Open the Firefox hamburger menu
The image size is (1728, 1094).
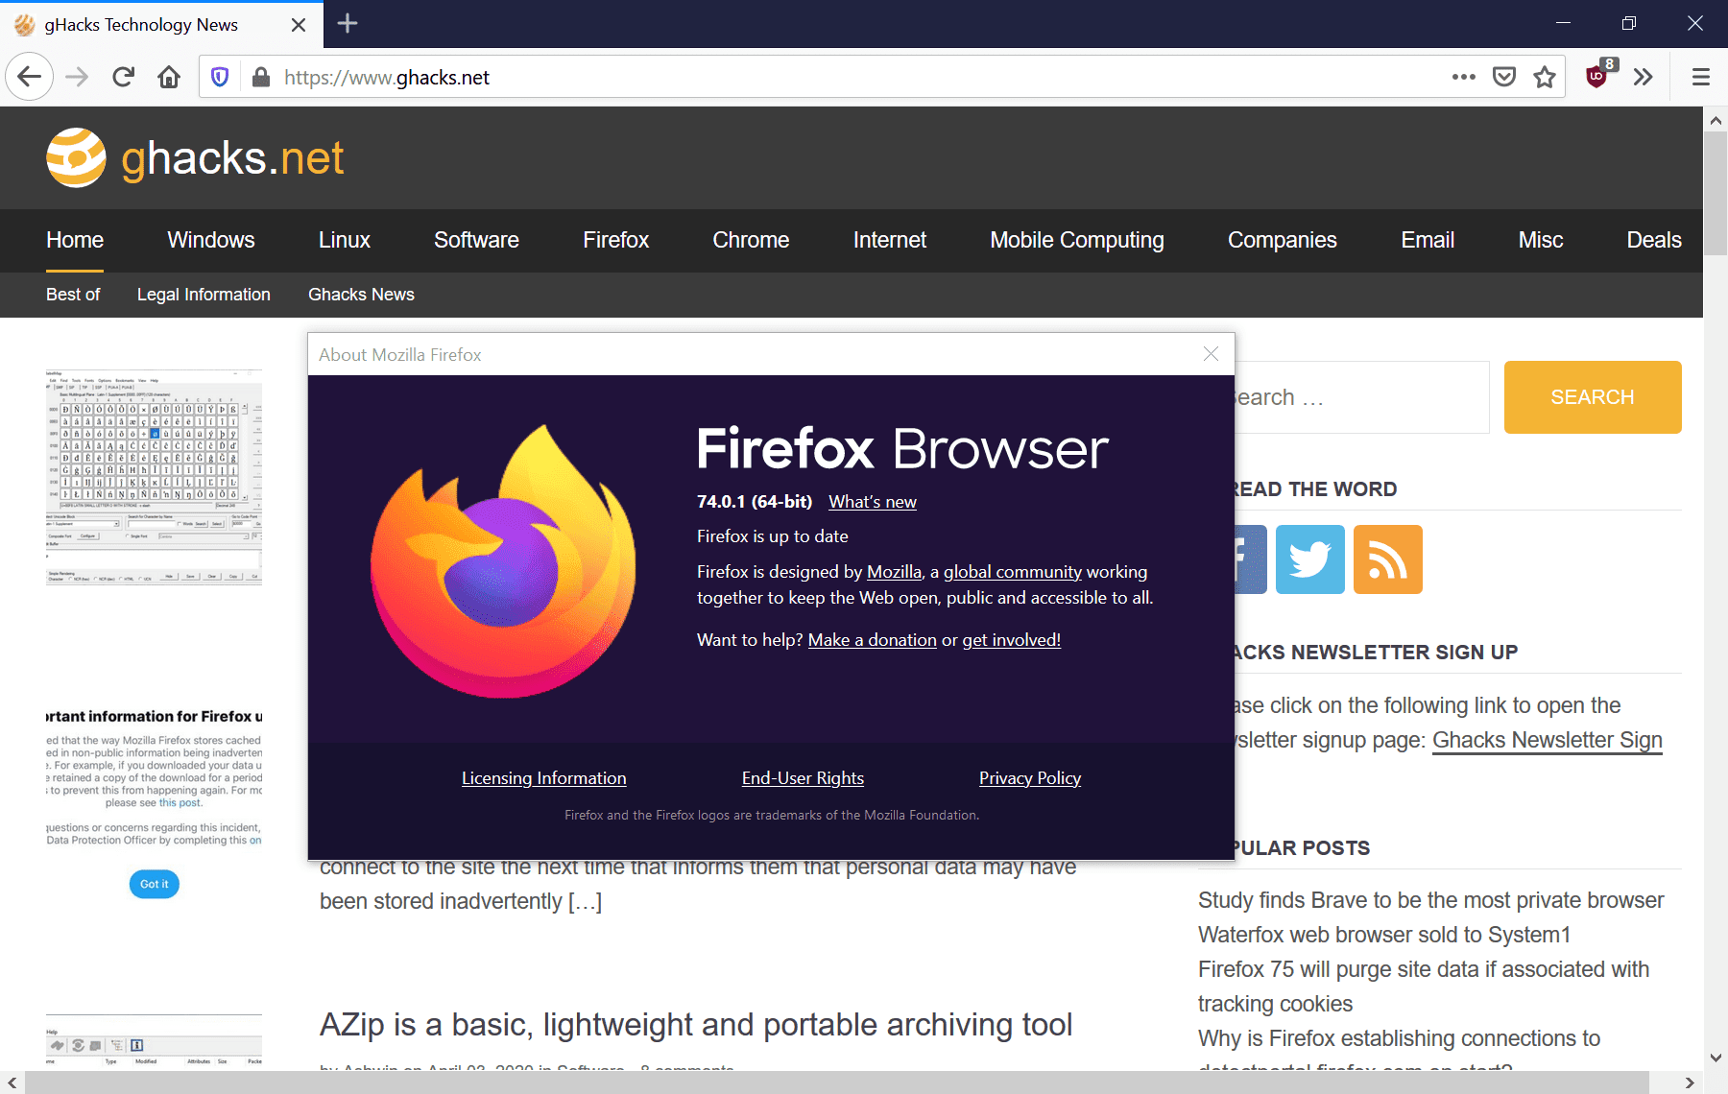tap(1700, 77)
